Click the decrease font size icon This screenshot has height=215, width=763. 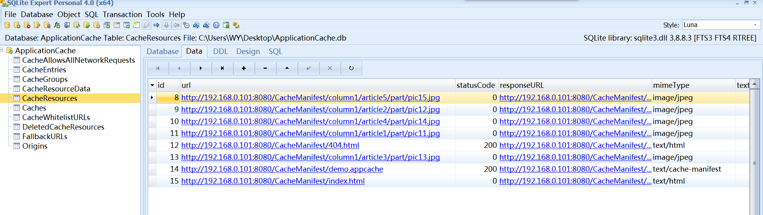206,25
